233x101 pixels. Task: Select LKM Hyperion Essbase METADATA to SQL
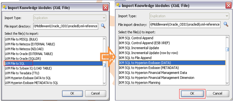click(x=54, y=82)
